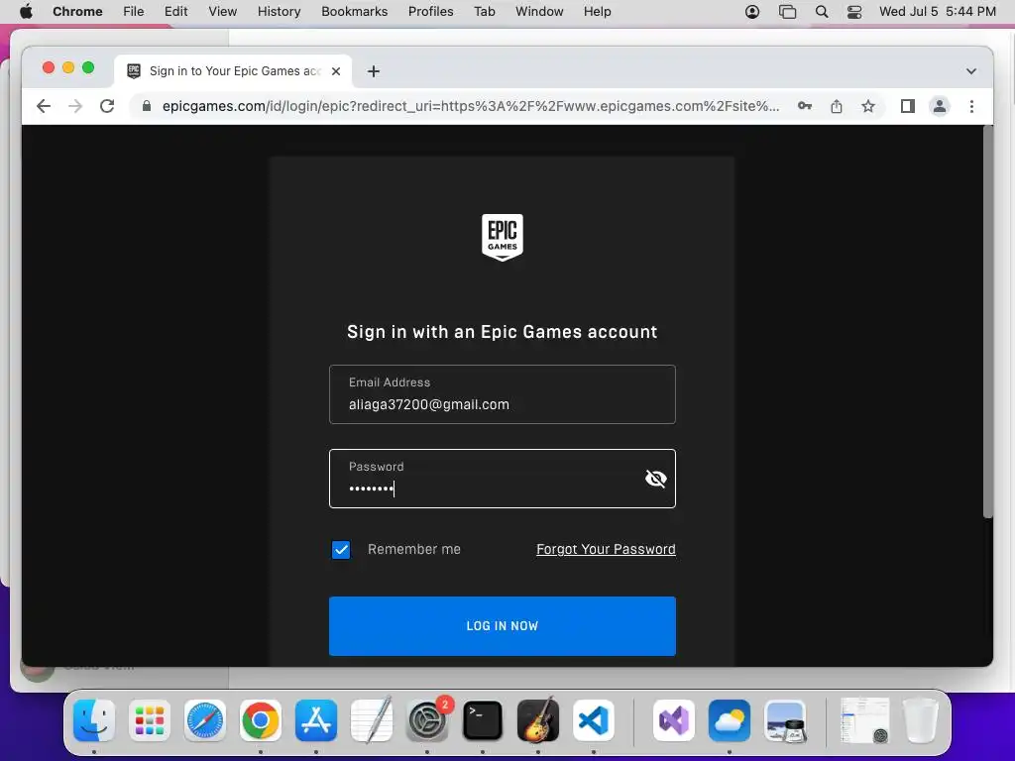The width and height of the screenshot is (1015, 761).
Task: Open Chrome's three-dot menu
Action: [971, 106]
